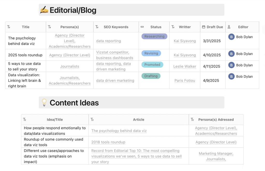
Task: Open the Researching status tag
Action: tap(154, 36)
